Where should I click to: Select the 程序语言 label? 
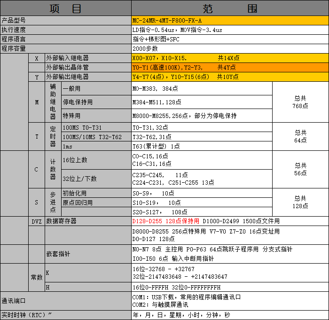(x=66, y=39)
